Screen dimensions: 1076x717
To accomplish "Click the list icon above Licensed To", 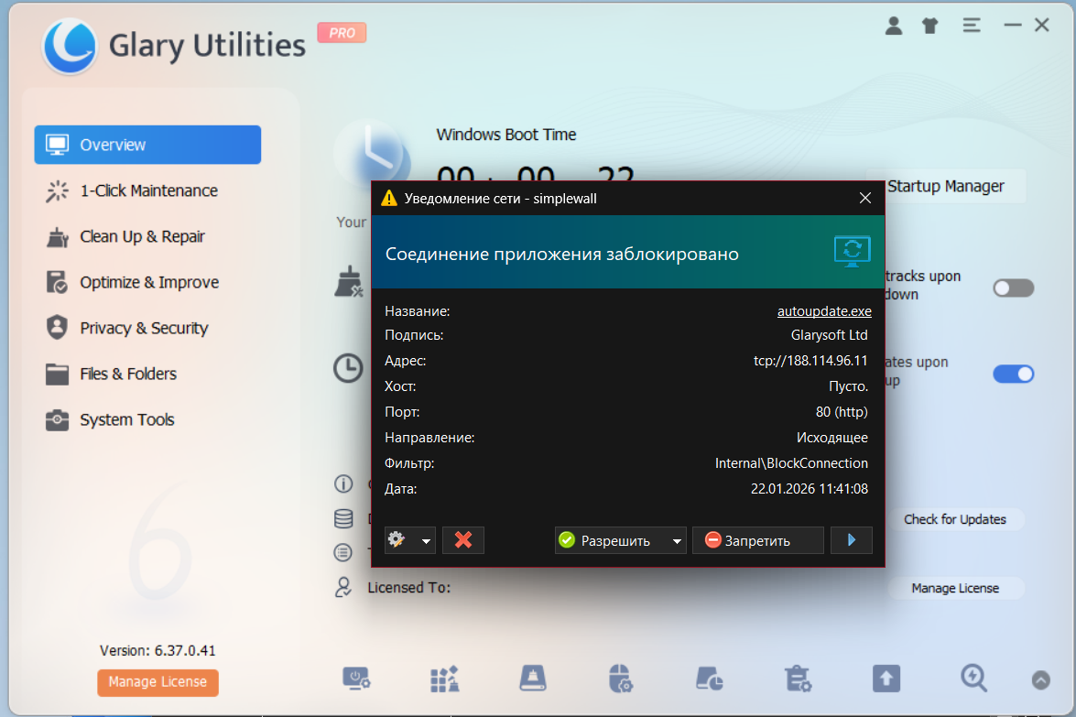I will click(343, 552).
